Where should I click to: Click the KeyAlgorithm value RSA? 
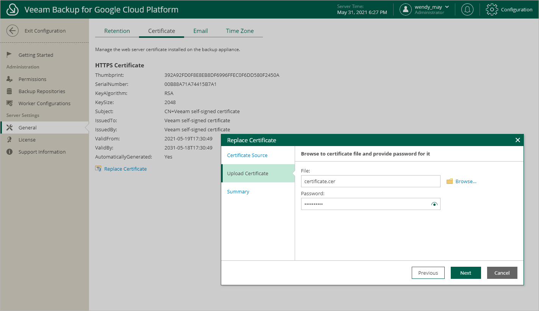(x=169, y=93)
